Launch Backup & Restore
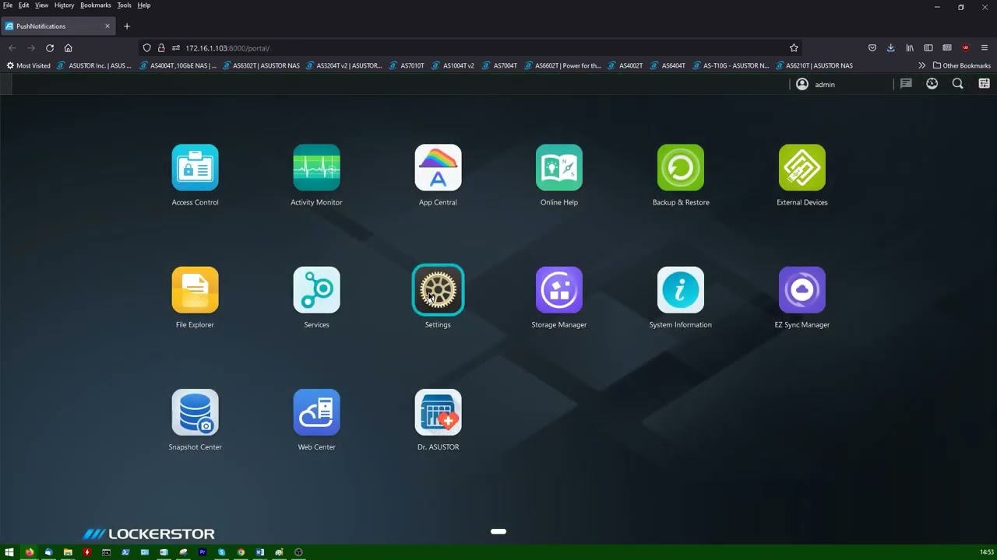 coord(681,168)
